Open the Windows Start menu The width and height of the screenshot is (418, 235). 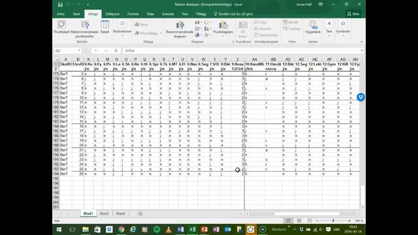[x=59, y=229]
